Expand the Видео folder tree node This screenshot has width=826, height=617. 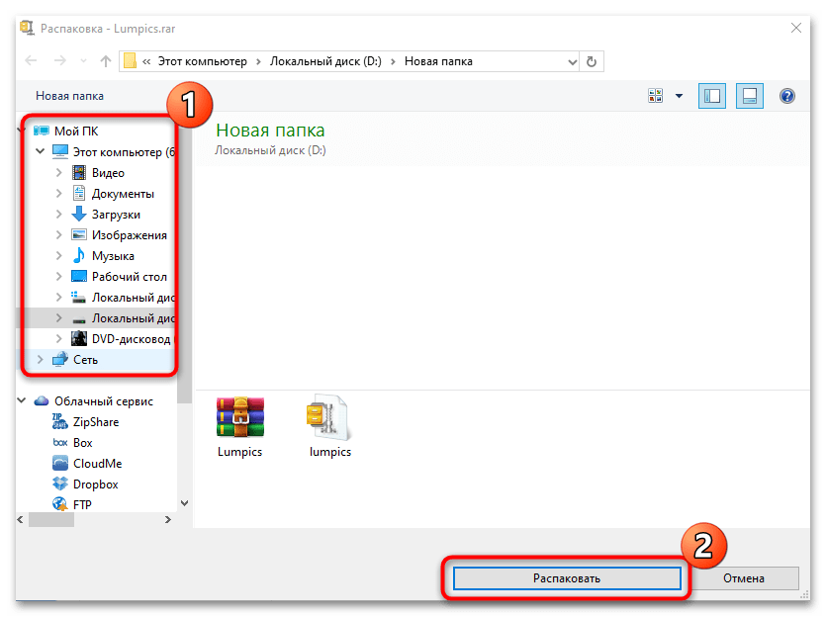point(58,173)
